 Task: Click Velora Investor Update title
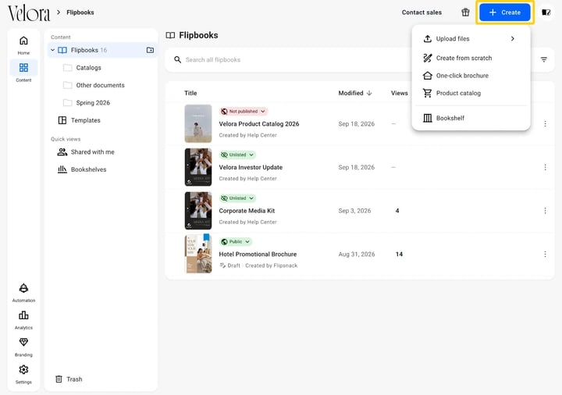[251, 167]
